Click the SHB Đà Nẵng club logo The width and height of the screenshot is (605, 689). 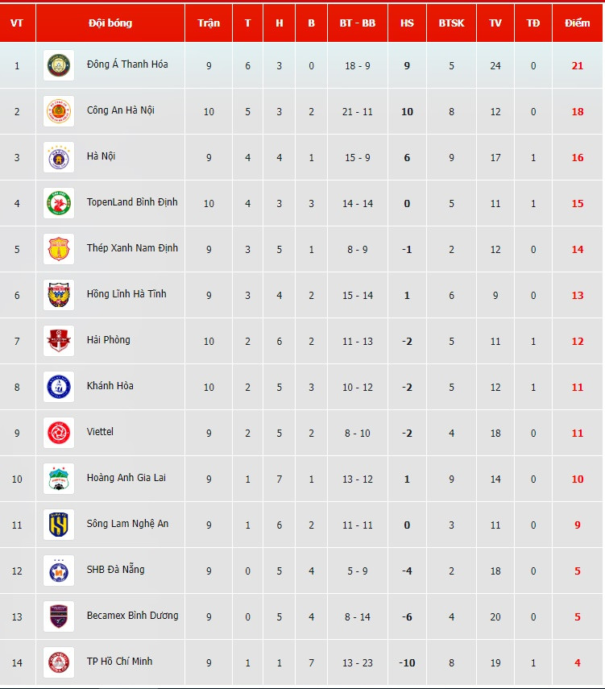59,571
